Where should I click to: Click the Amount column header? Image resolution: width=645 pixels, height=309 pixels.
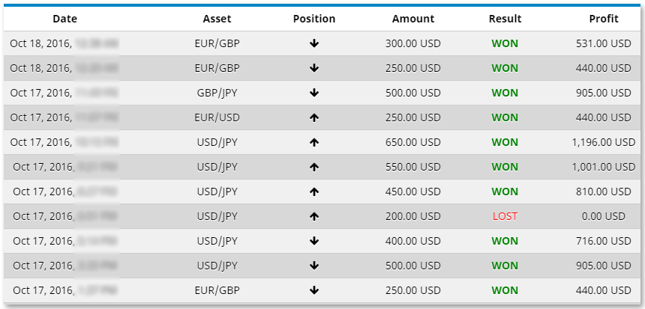point(412,19)
